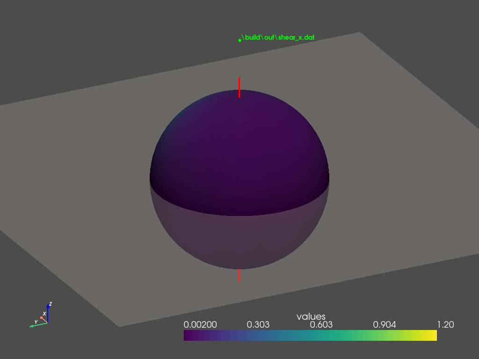Select the 0.00200 colorbar minimum label
The height and width of the screenshot is (359, 479).
pyautogui.click(x=201, y=325)
